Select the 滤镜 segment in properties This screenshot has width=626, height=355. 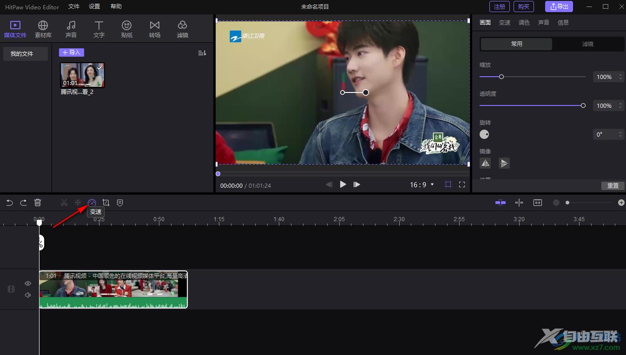pyautogui.click(x=588, y=44)
